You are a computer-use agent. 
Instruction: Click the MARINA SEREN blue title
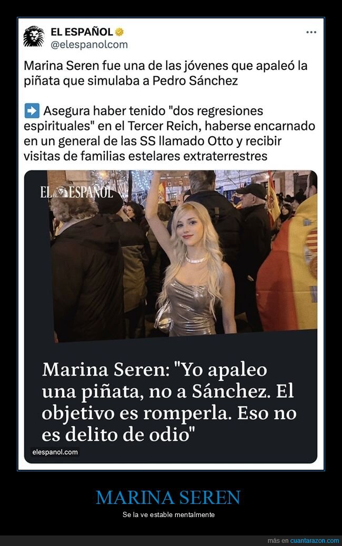click(168, 497)
